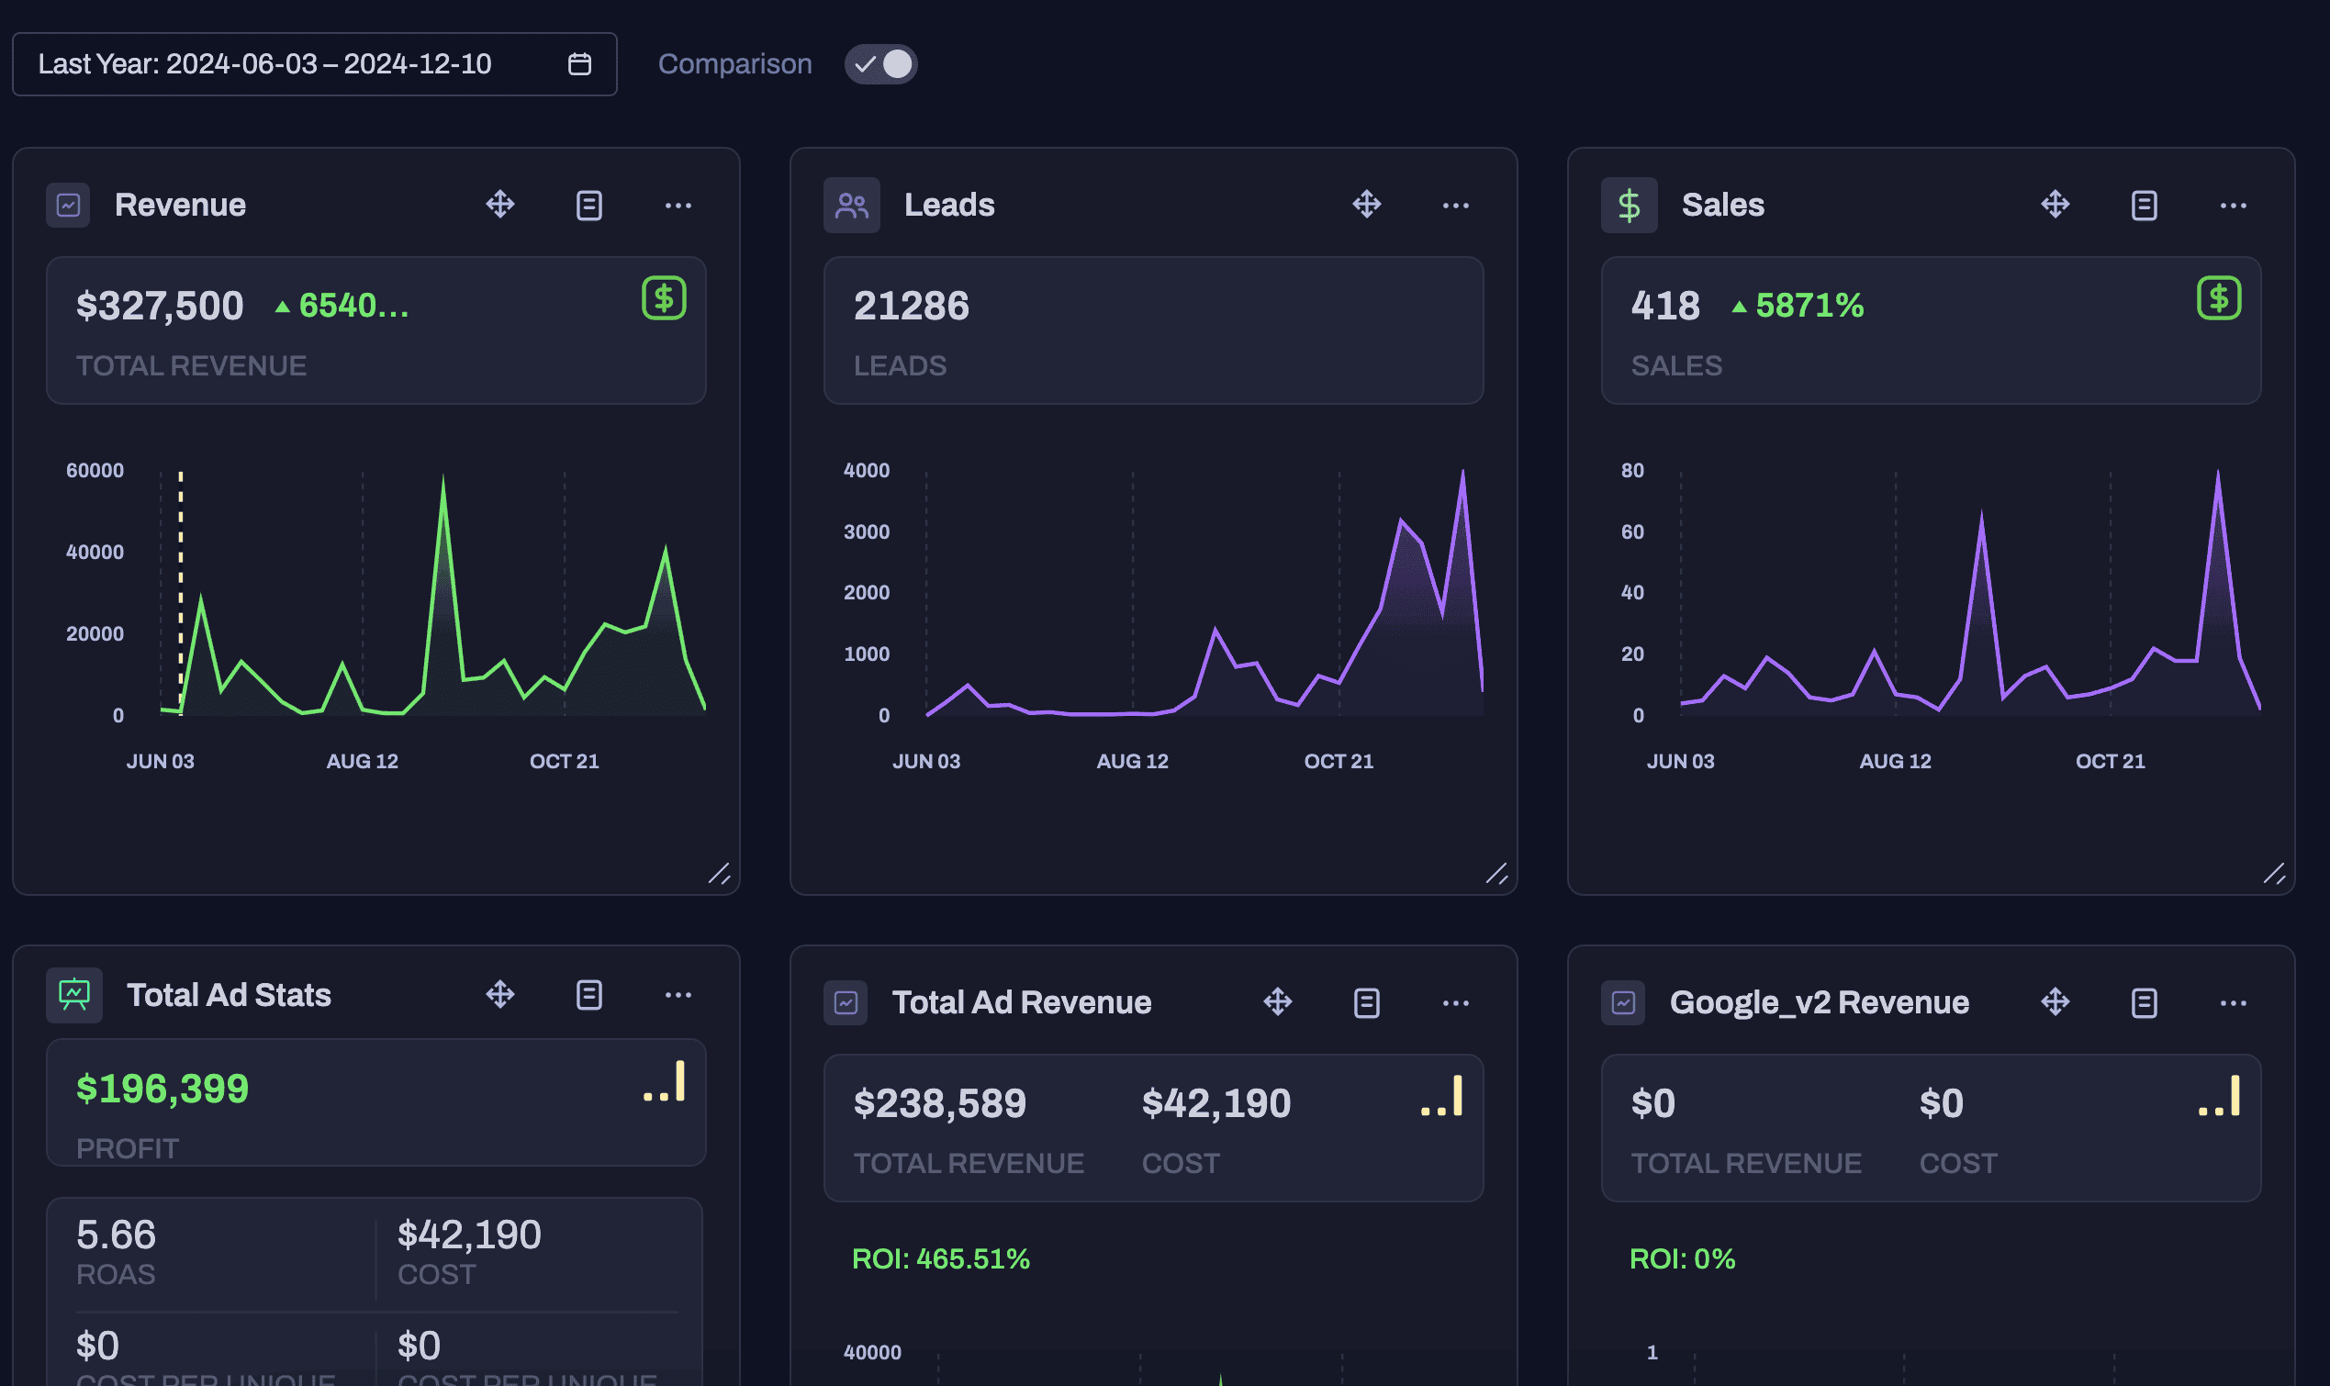This screenshot has width=2330, height=1386.
Task: Open the three-dot menu on the Sales widget
Action: 2233,206
